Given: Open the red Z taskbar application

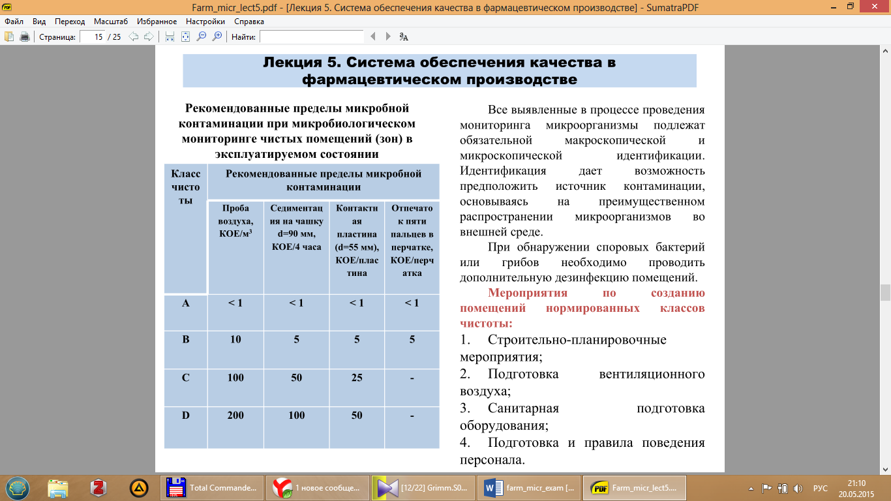Looking at the screenshot, I should tap(98, 487).
